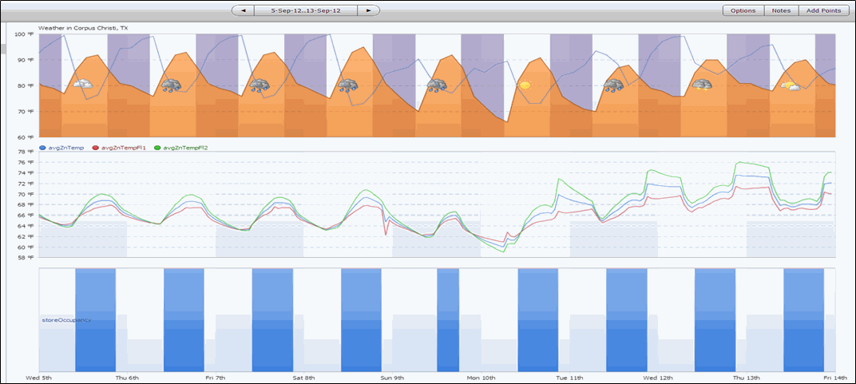Click the cloudy weather icon for Wed 5th
Image resolution: width=856 pixels, height=384 pixels.
click(x=82, y=84)
